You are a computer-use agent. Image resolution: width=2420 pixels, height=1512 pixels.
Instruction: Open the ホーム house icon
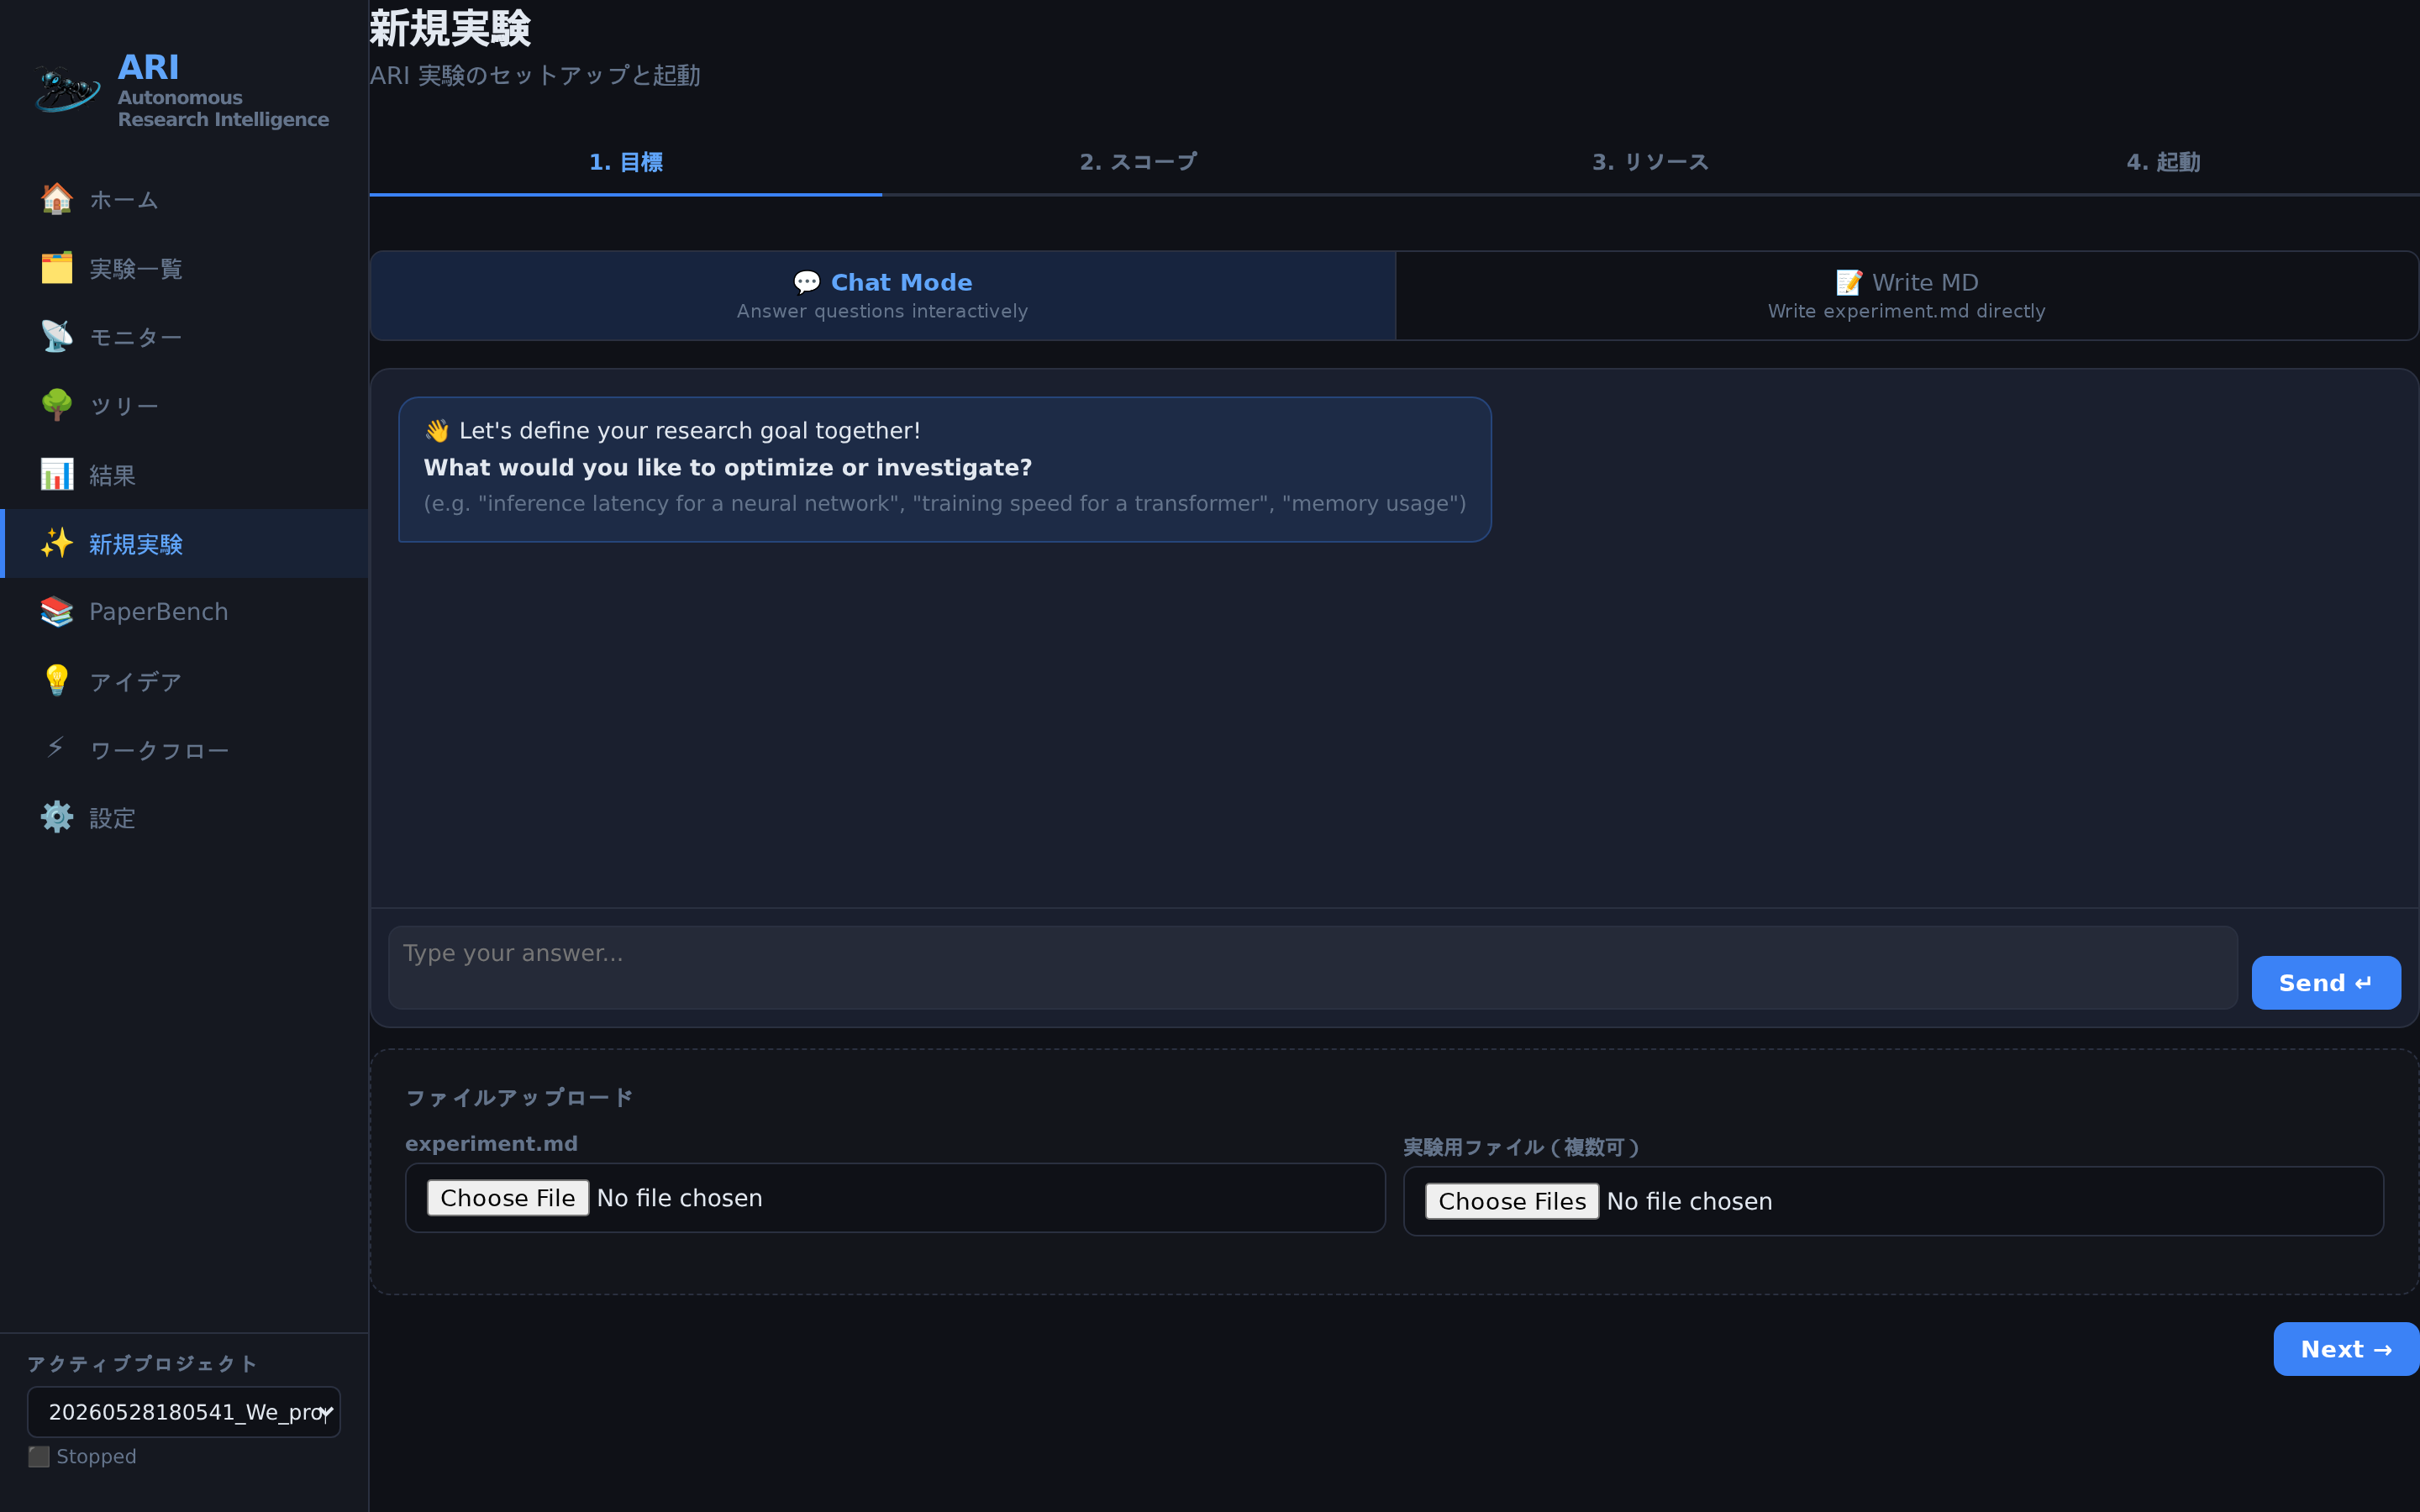click(57, 199)
